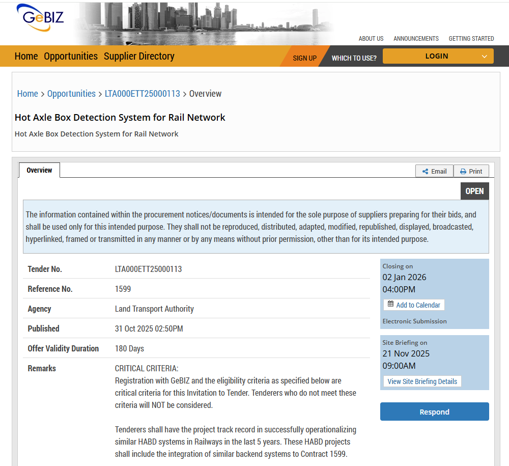This screenshot has width=509, height=466.
Task: Open the WHICH TO USE? link
Action: tap(354, 58)
